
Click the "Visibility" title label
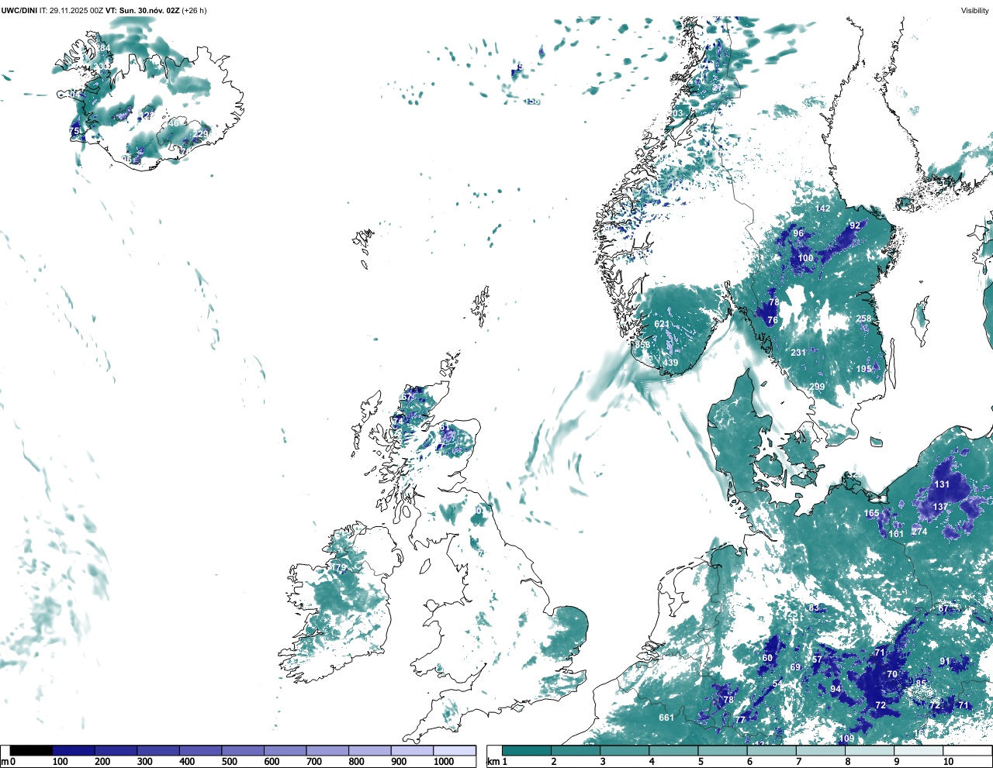pos(974,10)
